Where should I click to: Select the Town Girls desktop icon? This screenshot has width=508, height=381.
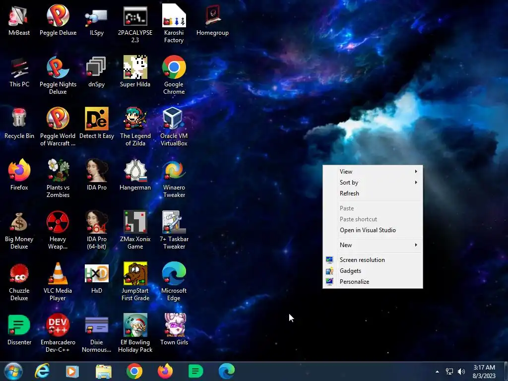[174, 329]
